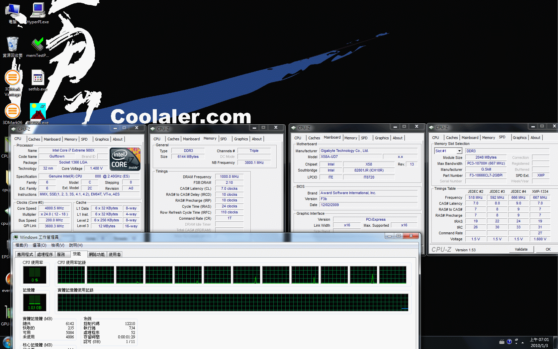Close the first CPU-Z window
Viewport: 558px width, 349px height.
pyautogui.click(x=137, y=128)
